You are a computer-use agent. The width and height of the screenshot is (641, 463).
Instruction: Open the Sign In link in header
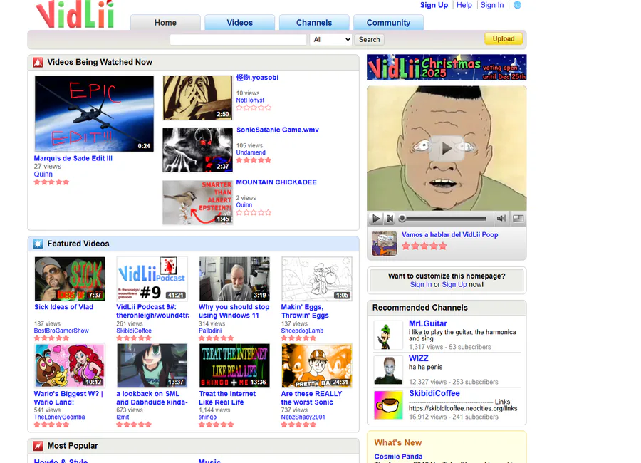click(491, 5)
